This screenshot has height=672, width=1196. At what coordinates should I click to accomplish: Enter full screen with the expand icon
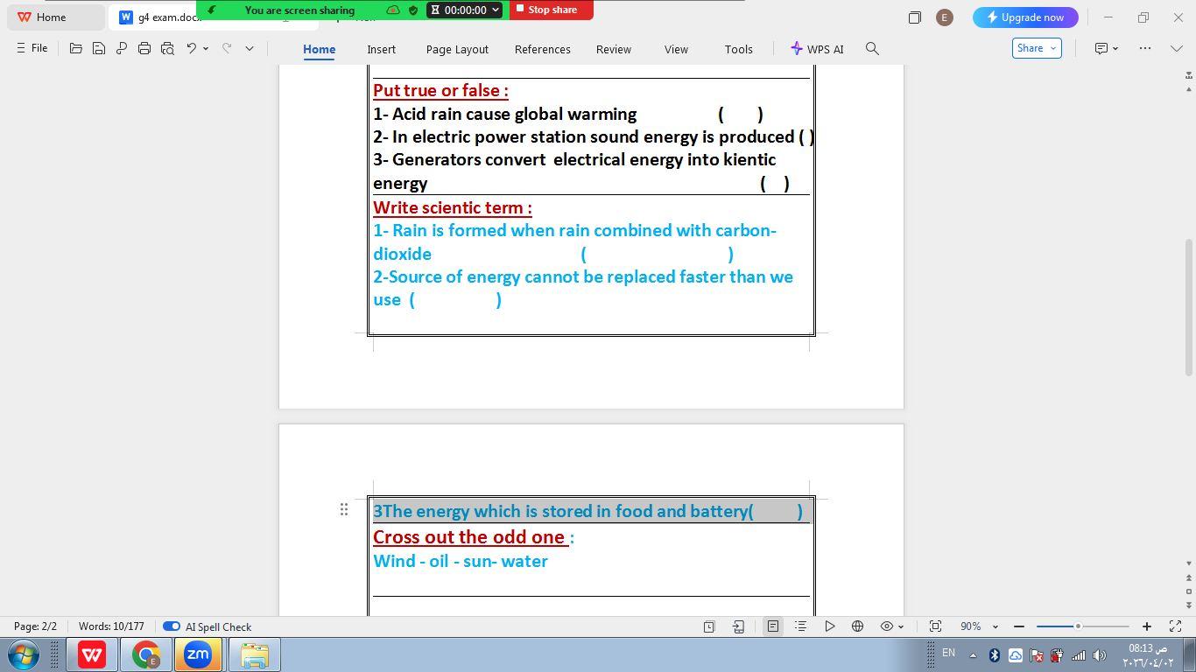tap(1176, 626)
